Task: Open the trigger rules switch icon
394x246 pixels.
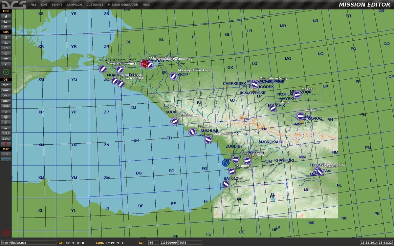Action: [6, 48]
